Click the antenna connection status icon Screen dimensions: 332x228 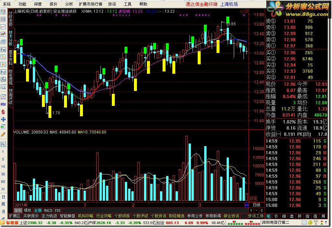tap(316, 222)
